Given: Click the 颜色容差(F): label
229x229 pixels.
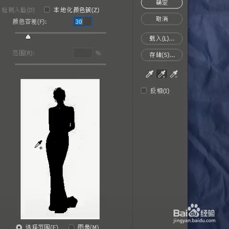Looking at the screenshot, I should [30, 21].
